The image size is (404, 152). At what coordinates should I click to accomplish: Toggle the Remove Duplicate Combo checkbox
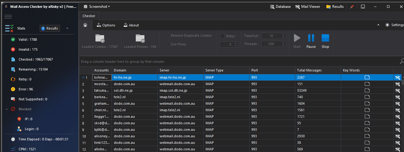coord(167,36)
